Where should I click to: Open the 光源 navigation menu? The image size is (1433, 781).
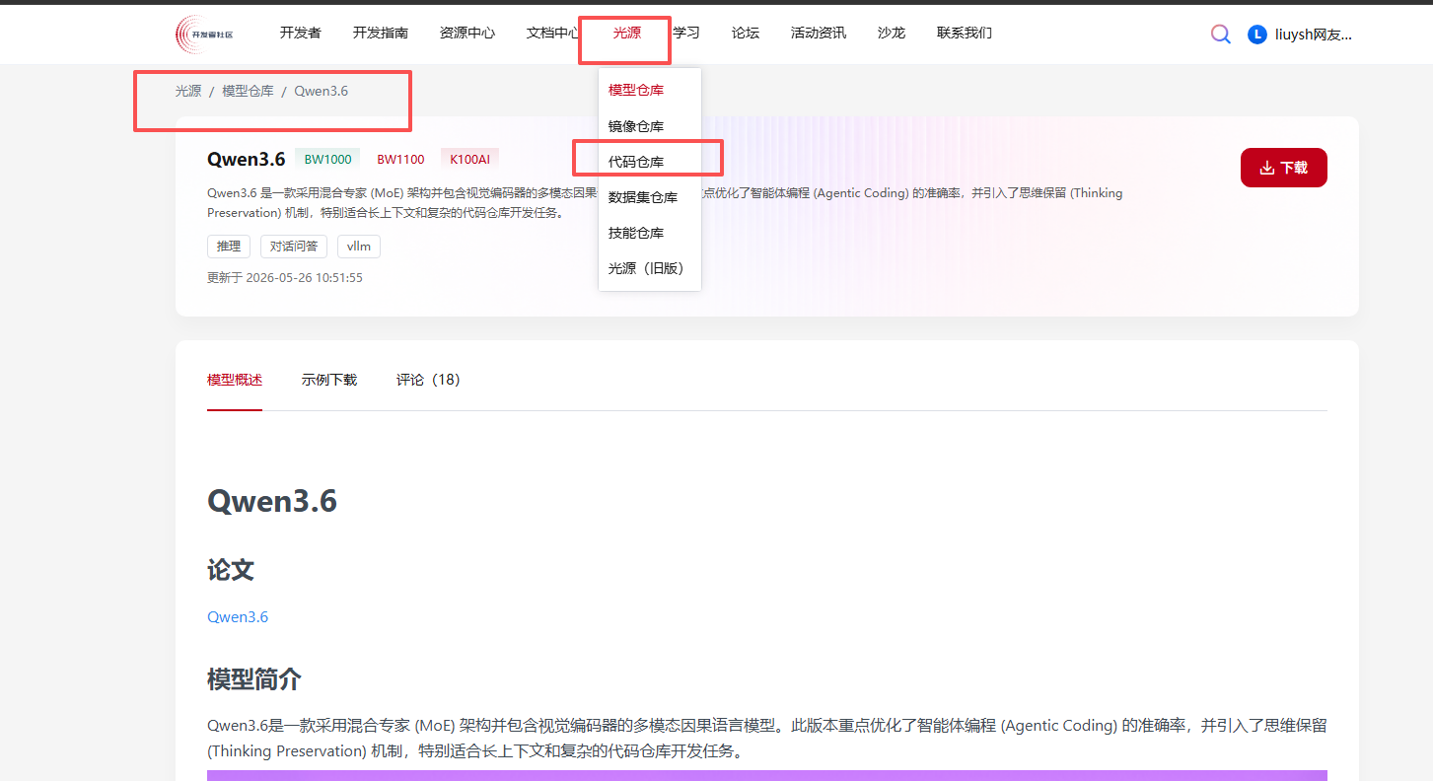point(627,33)
